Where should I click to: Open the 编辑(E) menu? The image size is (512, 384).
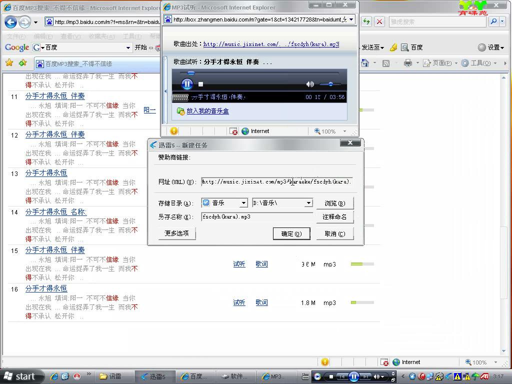pyautogui.click(x=43, y=36)
